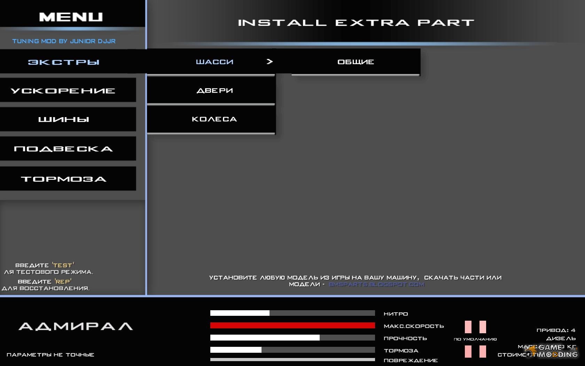The height and width of the screenshot is (366, 585).
Task: Select КОЛЕСА from the submenu
Action: [214, 119]
